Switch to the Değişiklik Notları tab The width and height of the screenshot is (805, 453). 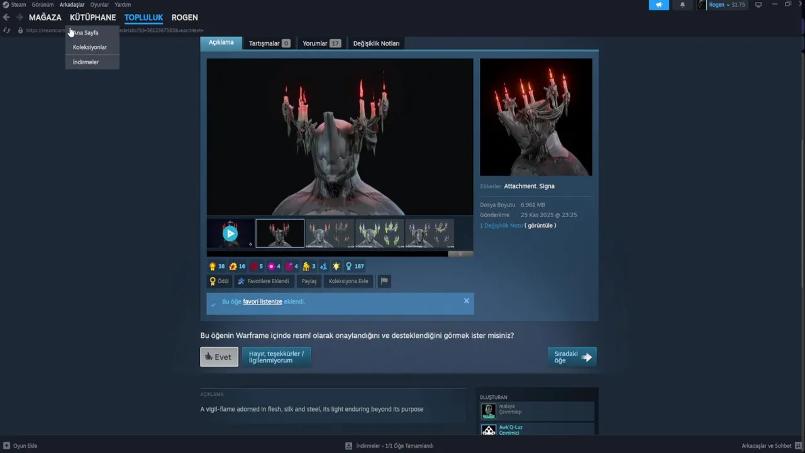(376, 43)
